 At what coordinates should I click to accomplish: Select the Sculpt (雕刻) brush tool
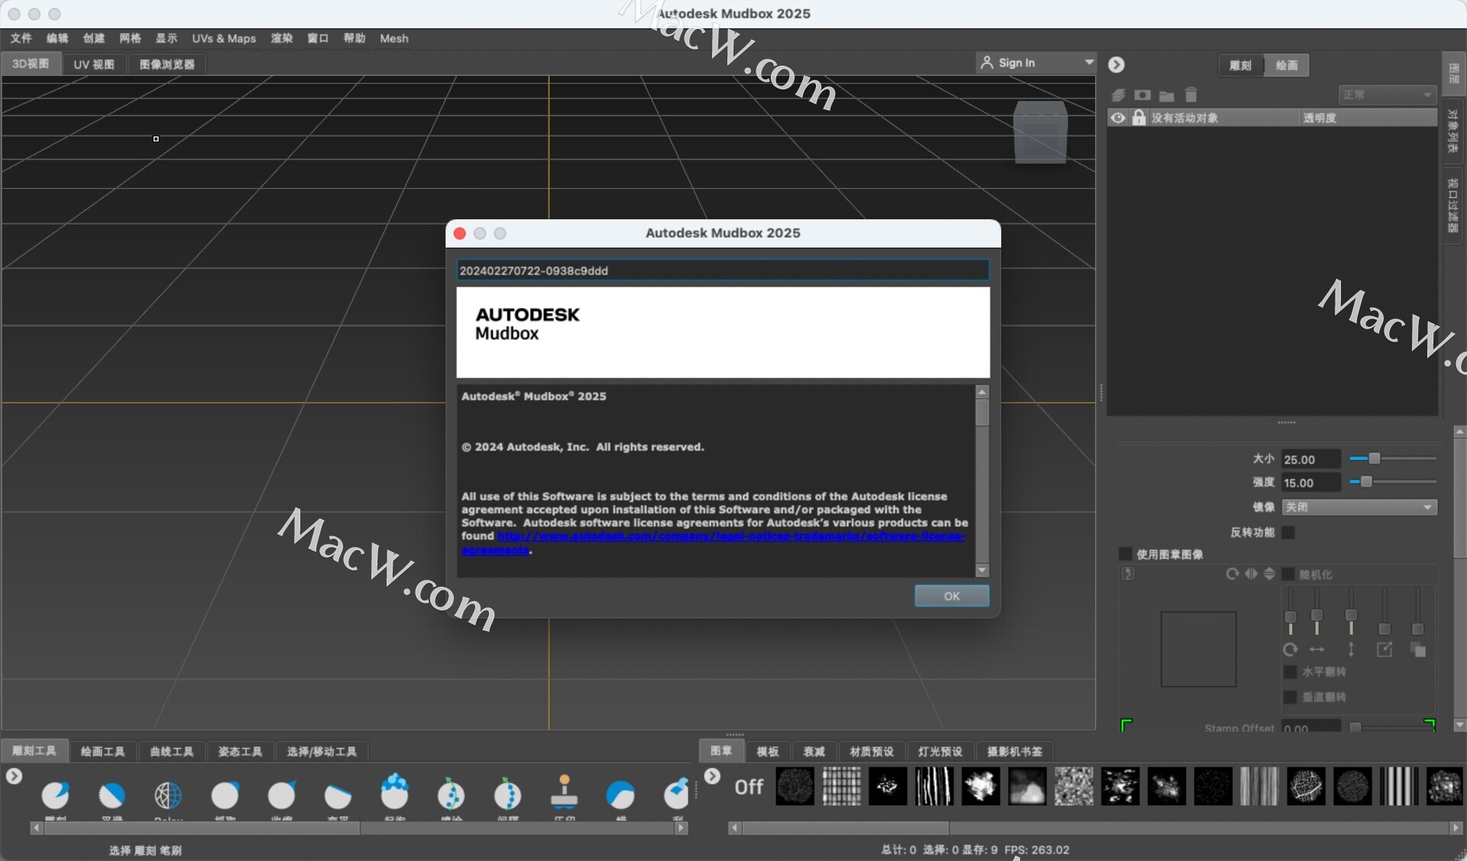pos(55,795)
